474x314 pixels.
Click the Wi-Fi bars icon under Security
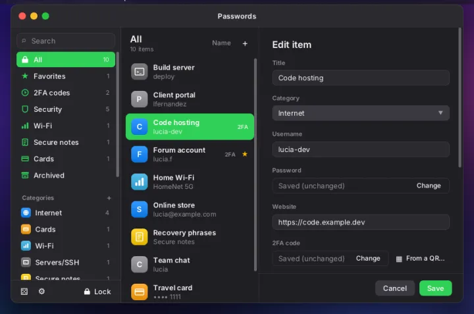25,126
